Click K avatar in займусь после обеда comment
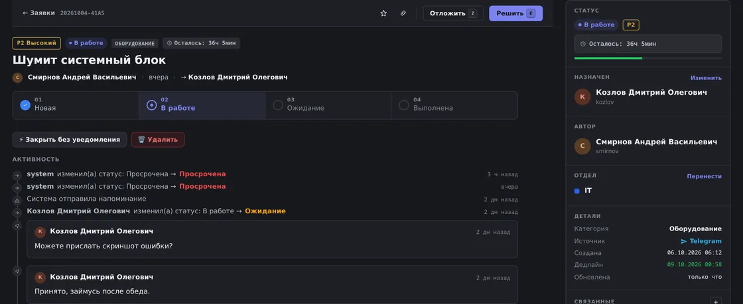This screenshot has width=743, height=304. pos(40,277)
